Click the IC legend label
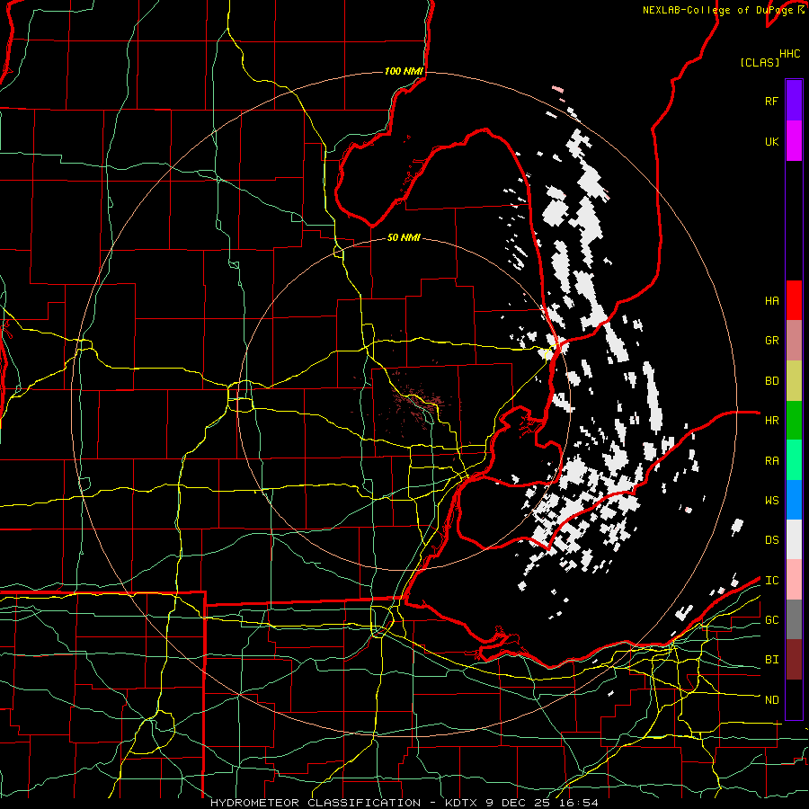 click(x=771, y=581)
